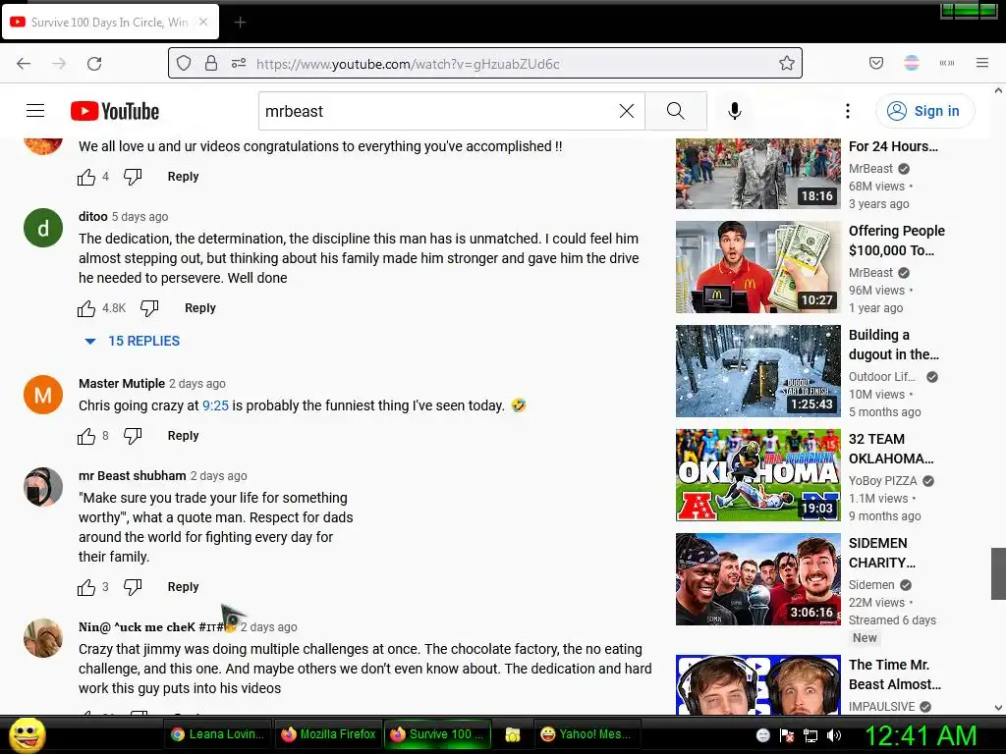Run search with magnifier button
This screenshot has width=1006, height=754.
pyautogui.click(x=676, y=111)
